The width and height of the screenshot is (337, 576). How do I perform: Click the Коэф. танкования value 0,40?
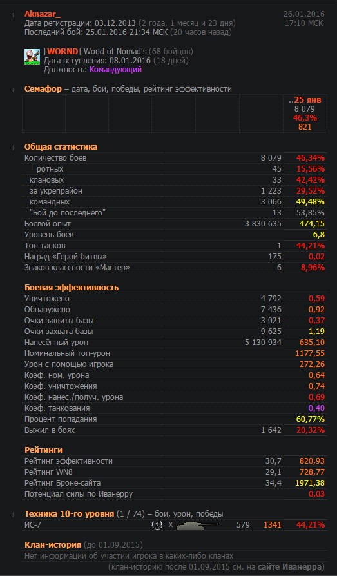[317, 408]
